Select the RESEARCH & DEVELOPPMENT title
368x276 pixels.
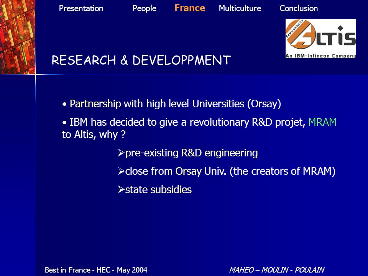pos(141,60)
